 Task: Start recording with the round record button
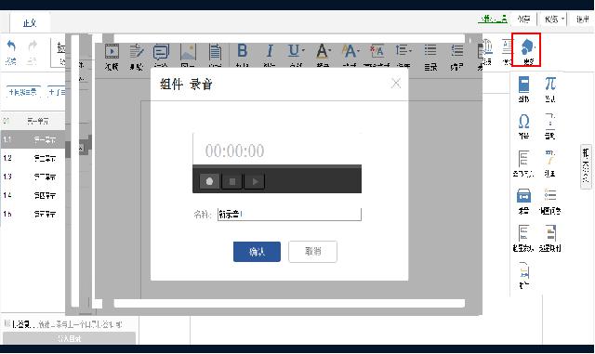[209, 181]
